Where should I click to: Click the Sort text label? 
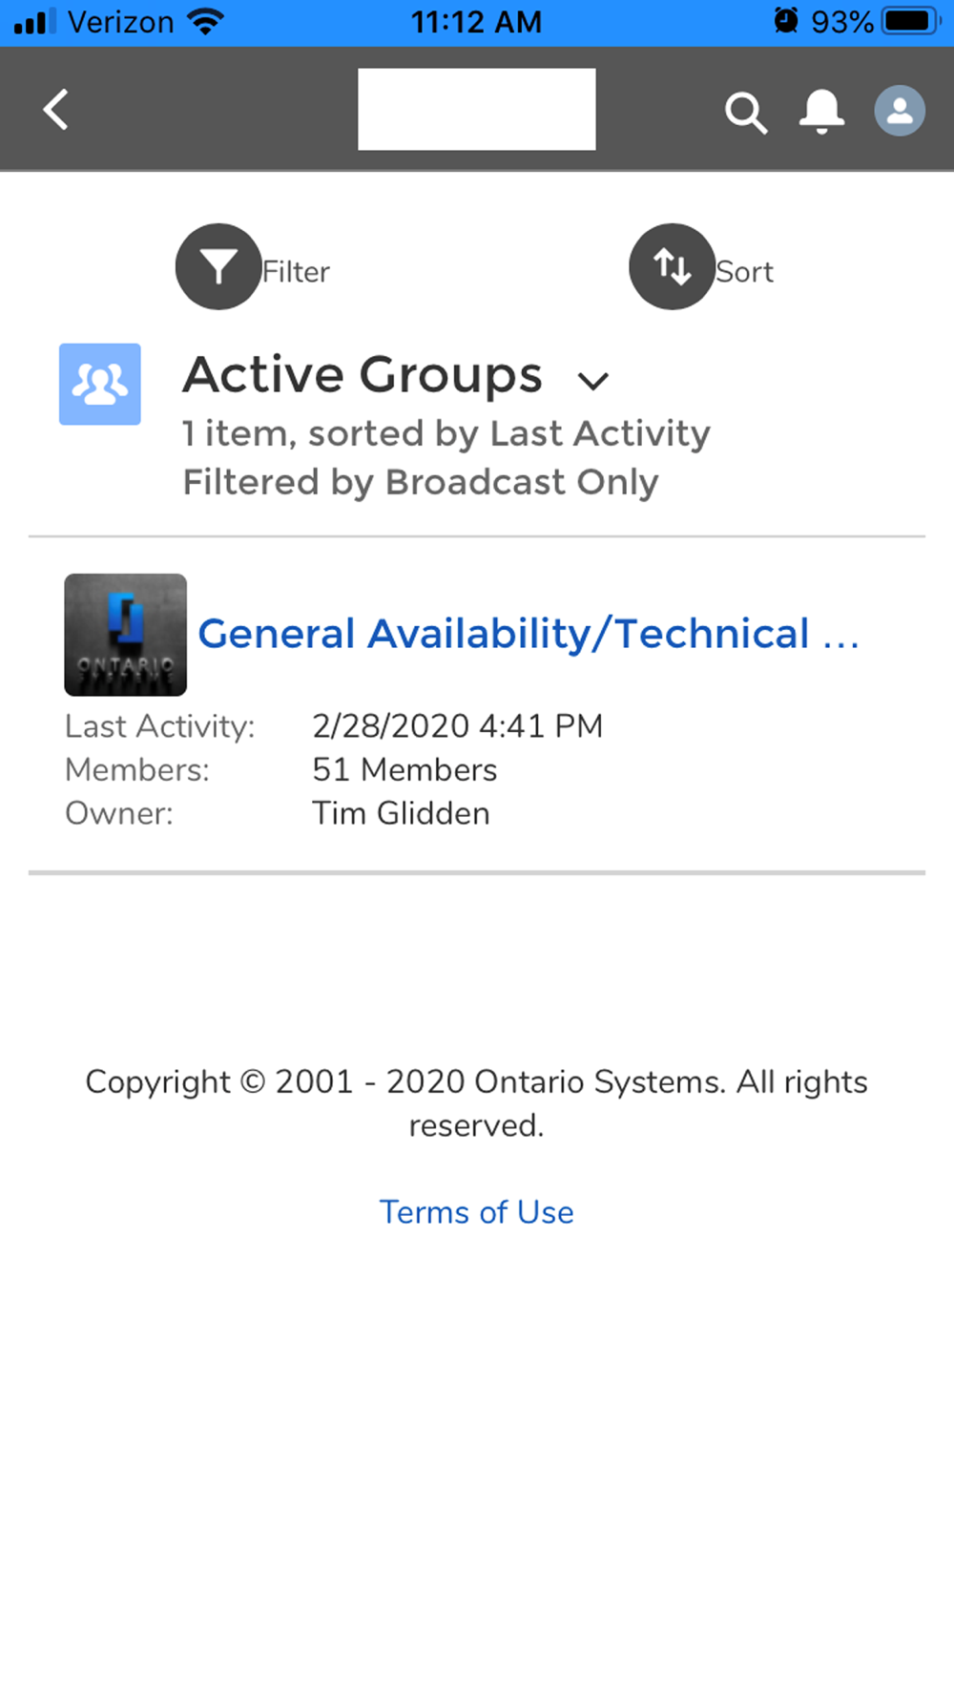pos(744,272)
